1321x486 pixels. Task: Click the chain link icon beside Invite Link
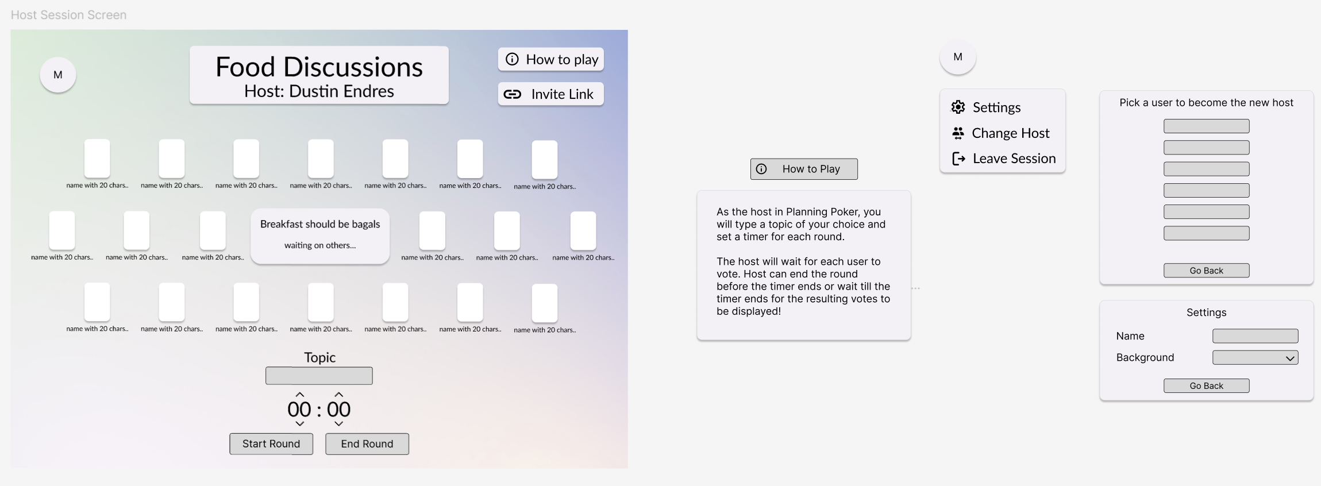click(x=513, y=94)
